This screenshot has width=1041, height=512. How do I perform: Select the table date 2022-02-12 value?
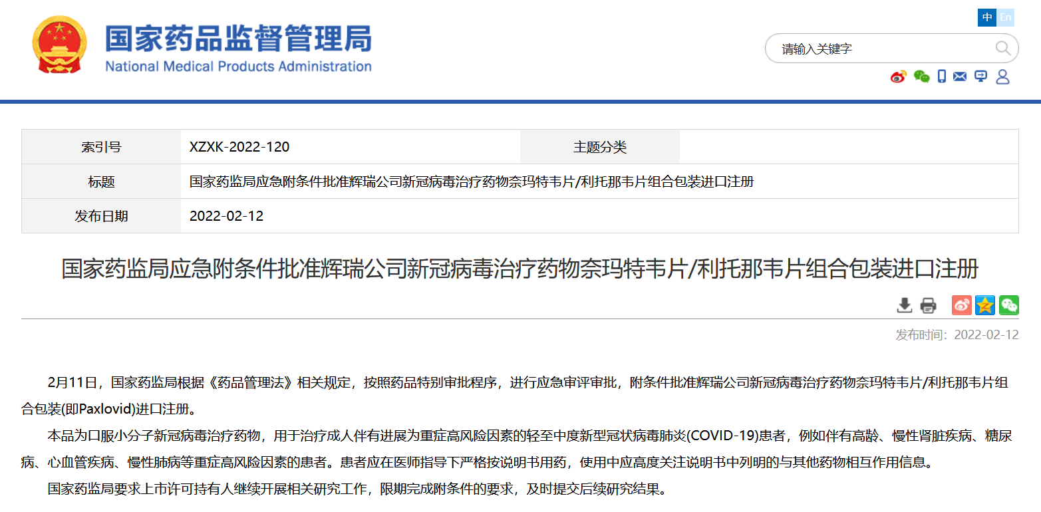click(226, 216)
